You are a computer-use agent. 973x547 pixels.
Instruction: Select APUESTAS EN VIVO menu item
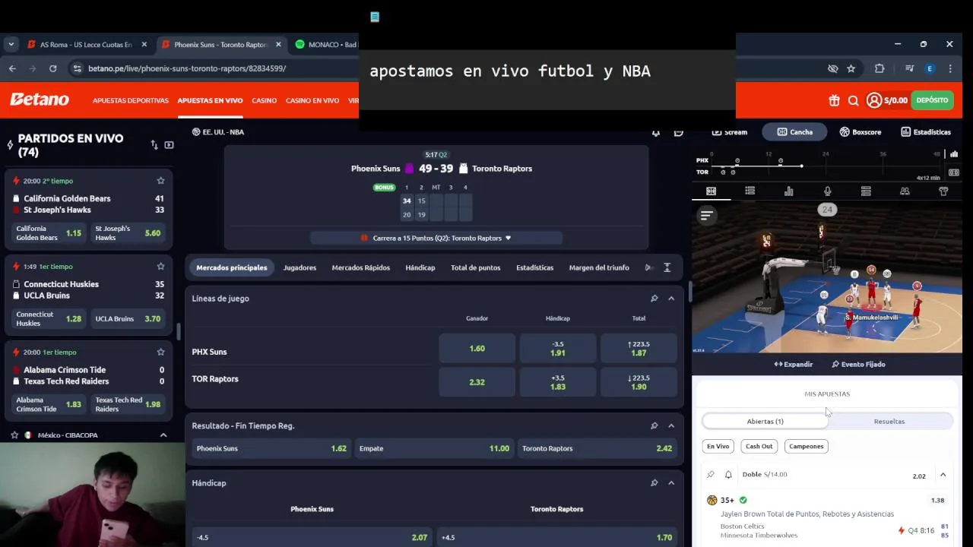(x=210, y=100)
